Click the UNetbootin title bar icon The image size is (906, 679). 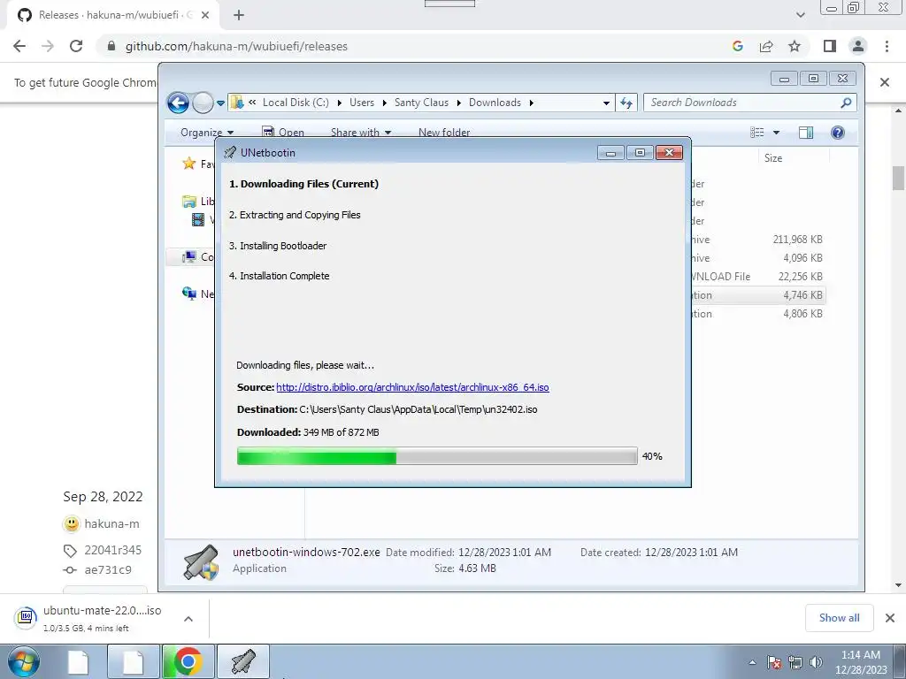(x=230, y=152)
